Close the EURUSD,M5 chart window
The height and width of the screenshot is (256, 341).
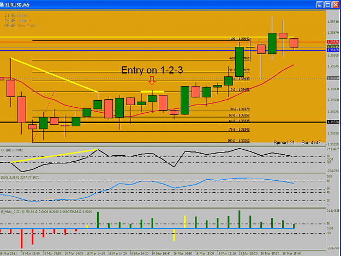pos(336,4)
